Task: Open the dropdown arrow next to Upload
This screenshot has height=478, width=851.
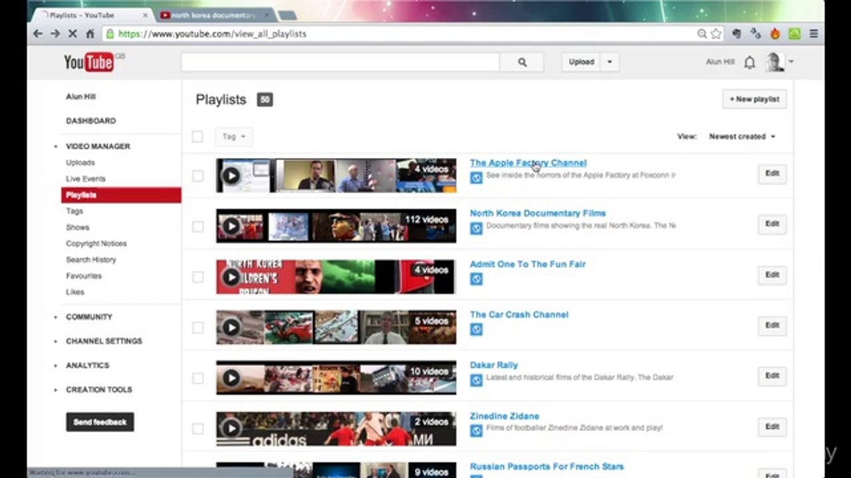Action: pos(610,62)
